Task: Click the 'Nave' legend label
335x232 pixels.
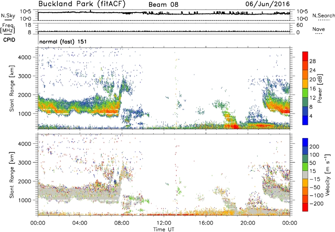Action: 319,29
